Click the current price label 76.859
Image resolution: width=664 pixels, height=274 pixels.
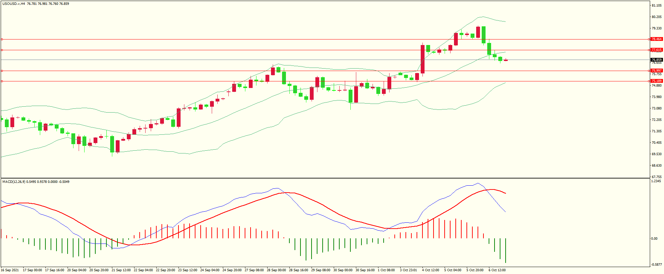tap(656, 60)
